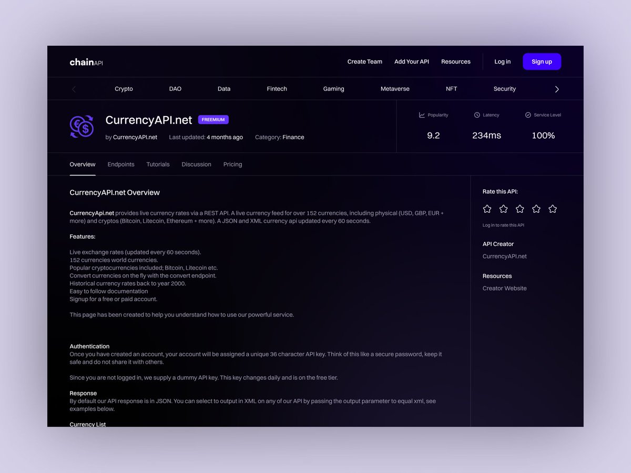This screenshot has width=631, height=473.
Task: Rate the API one star
Action: (487, 209)
